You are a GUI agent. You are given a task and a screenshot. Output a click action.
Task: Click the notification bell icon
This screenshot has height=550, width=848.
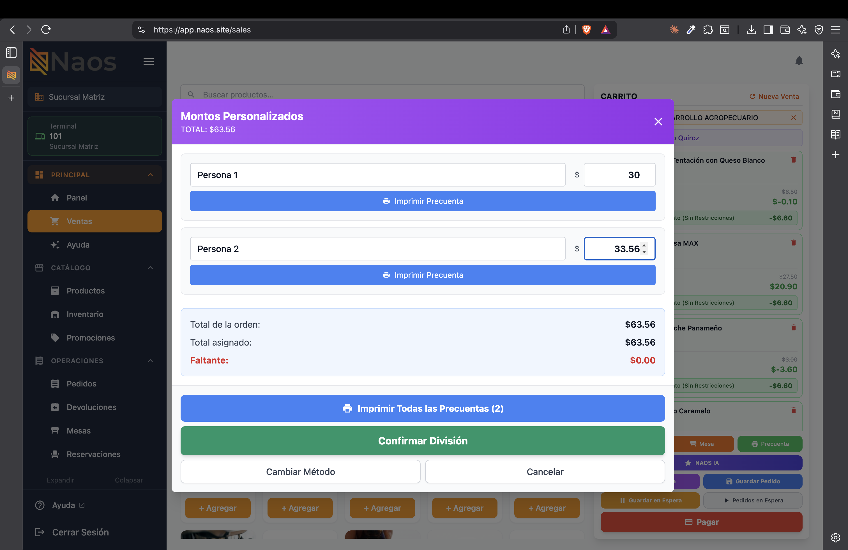coord(799,61)
